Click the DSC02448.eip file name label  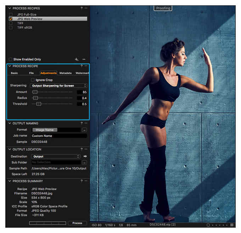162,225
